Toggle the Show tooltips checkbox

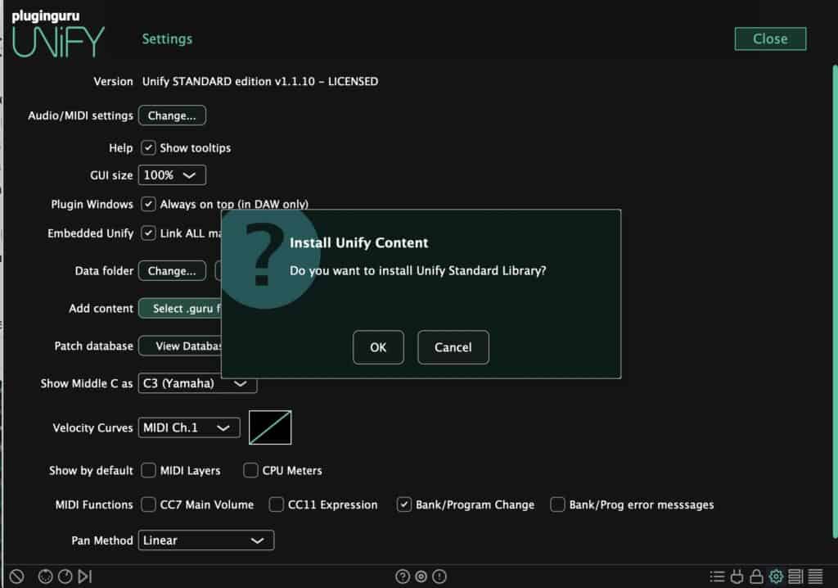(x=148, y=147)
